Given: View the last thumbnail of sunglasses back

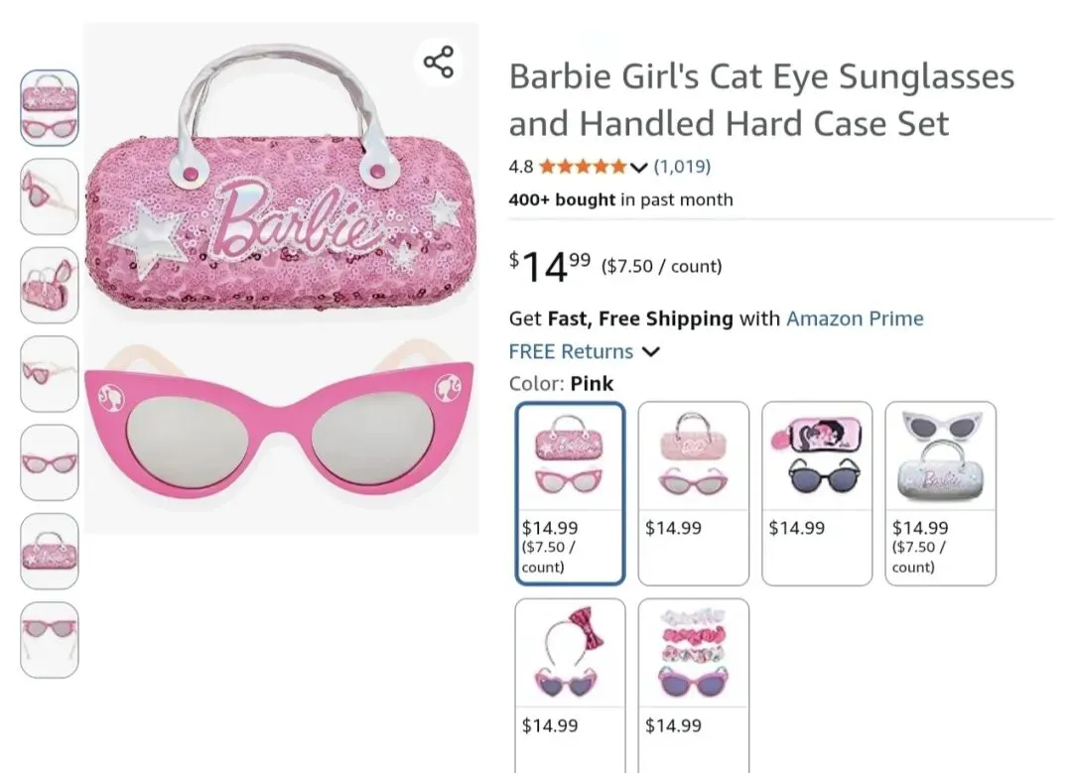Looking at the screenshot, I should click(50, 640).
